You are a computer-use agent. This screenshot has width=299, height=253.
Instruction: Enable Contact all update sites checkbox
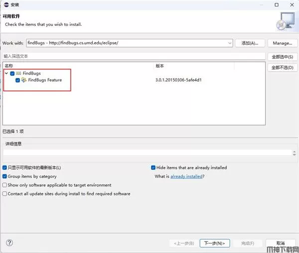point(5,194)
